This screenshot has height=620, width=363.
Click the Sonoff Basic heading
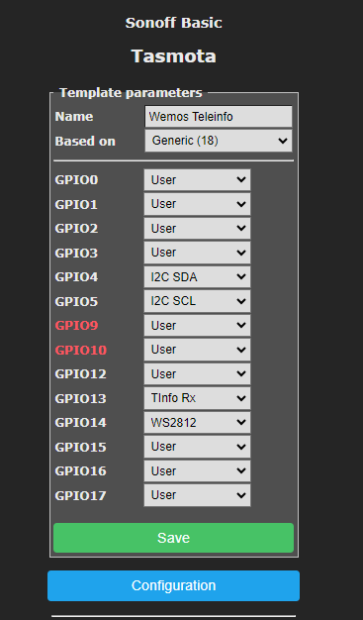tap(173, 23)
